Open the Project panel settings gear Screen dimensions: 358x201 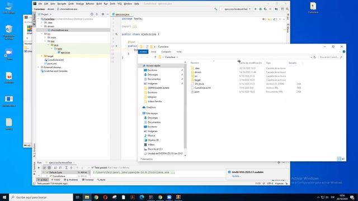point(103,14)
